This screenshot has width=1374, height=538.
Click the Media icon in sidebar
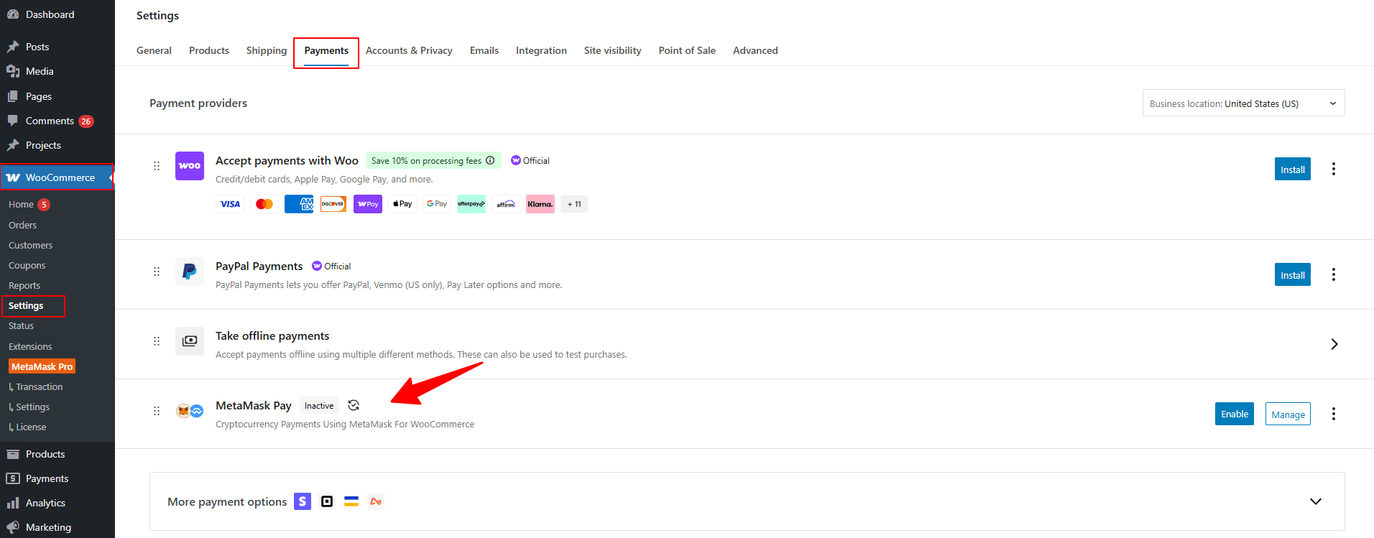[13, 71]
